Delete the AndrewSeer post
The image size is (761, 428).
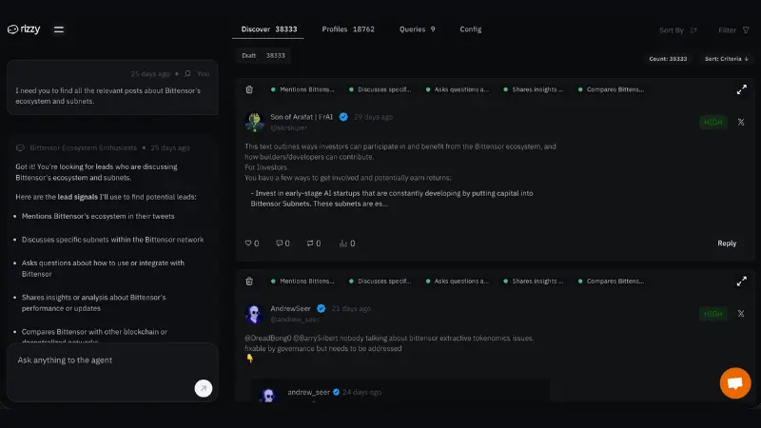(x=249, y=282)
